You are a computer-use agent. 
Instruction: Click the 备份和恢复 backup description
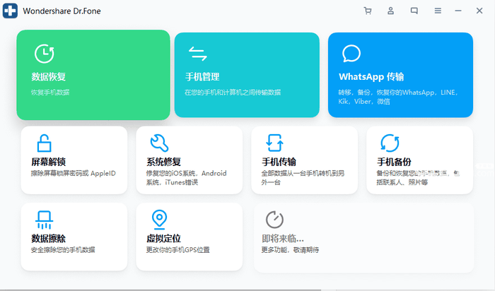419,178
